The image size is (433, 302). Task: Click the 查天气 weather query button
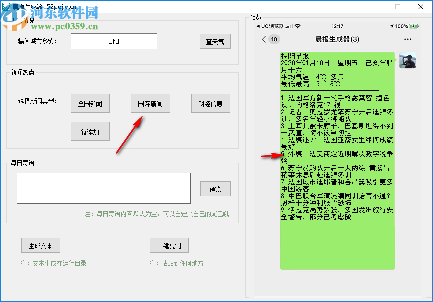pyautogui.click(x=215, y=41)
